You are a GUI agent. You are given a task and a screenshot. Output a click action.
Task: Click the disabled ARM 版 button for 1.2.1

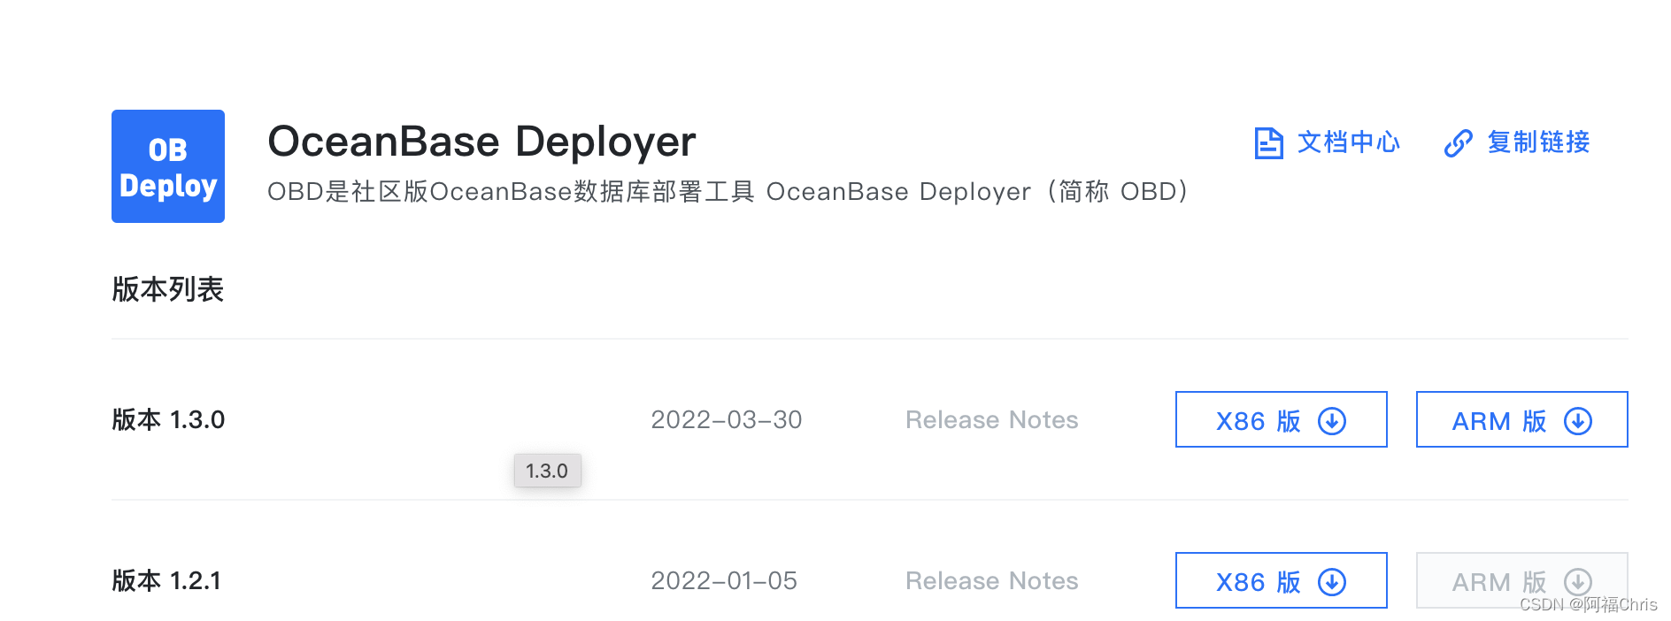(1521, 582)
